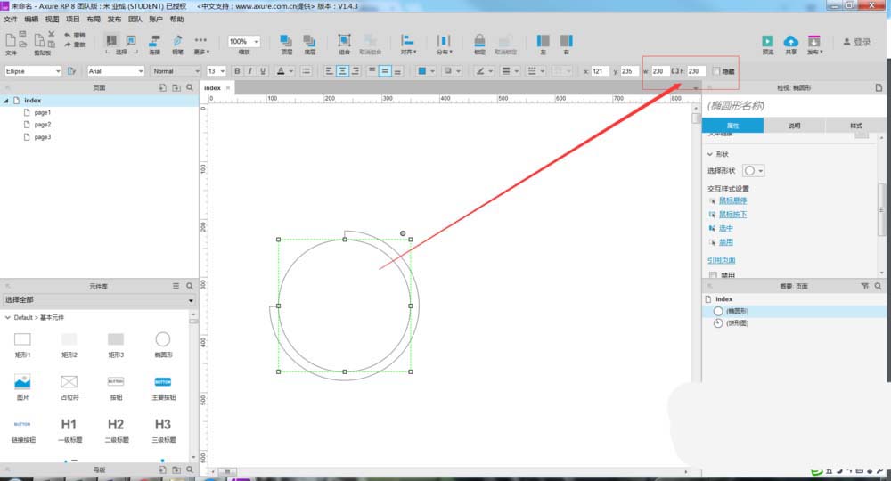891x481 pixels.
Task: Open the font size 13 dropdown
Action: [x=216, y=71]
